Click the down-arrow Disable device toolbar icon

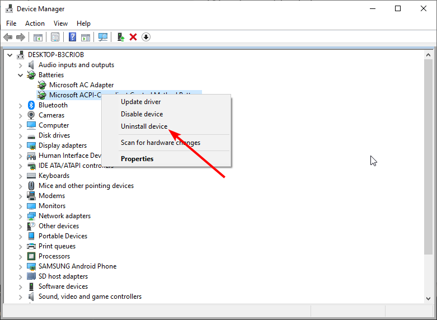(x=146, y=37)
